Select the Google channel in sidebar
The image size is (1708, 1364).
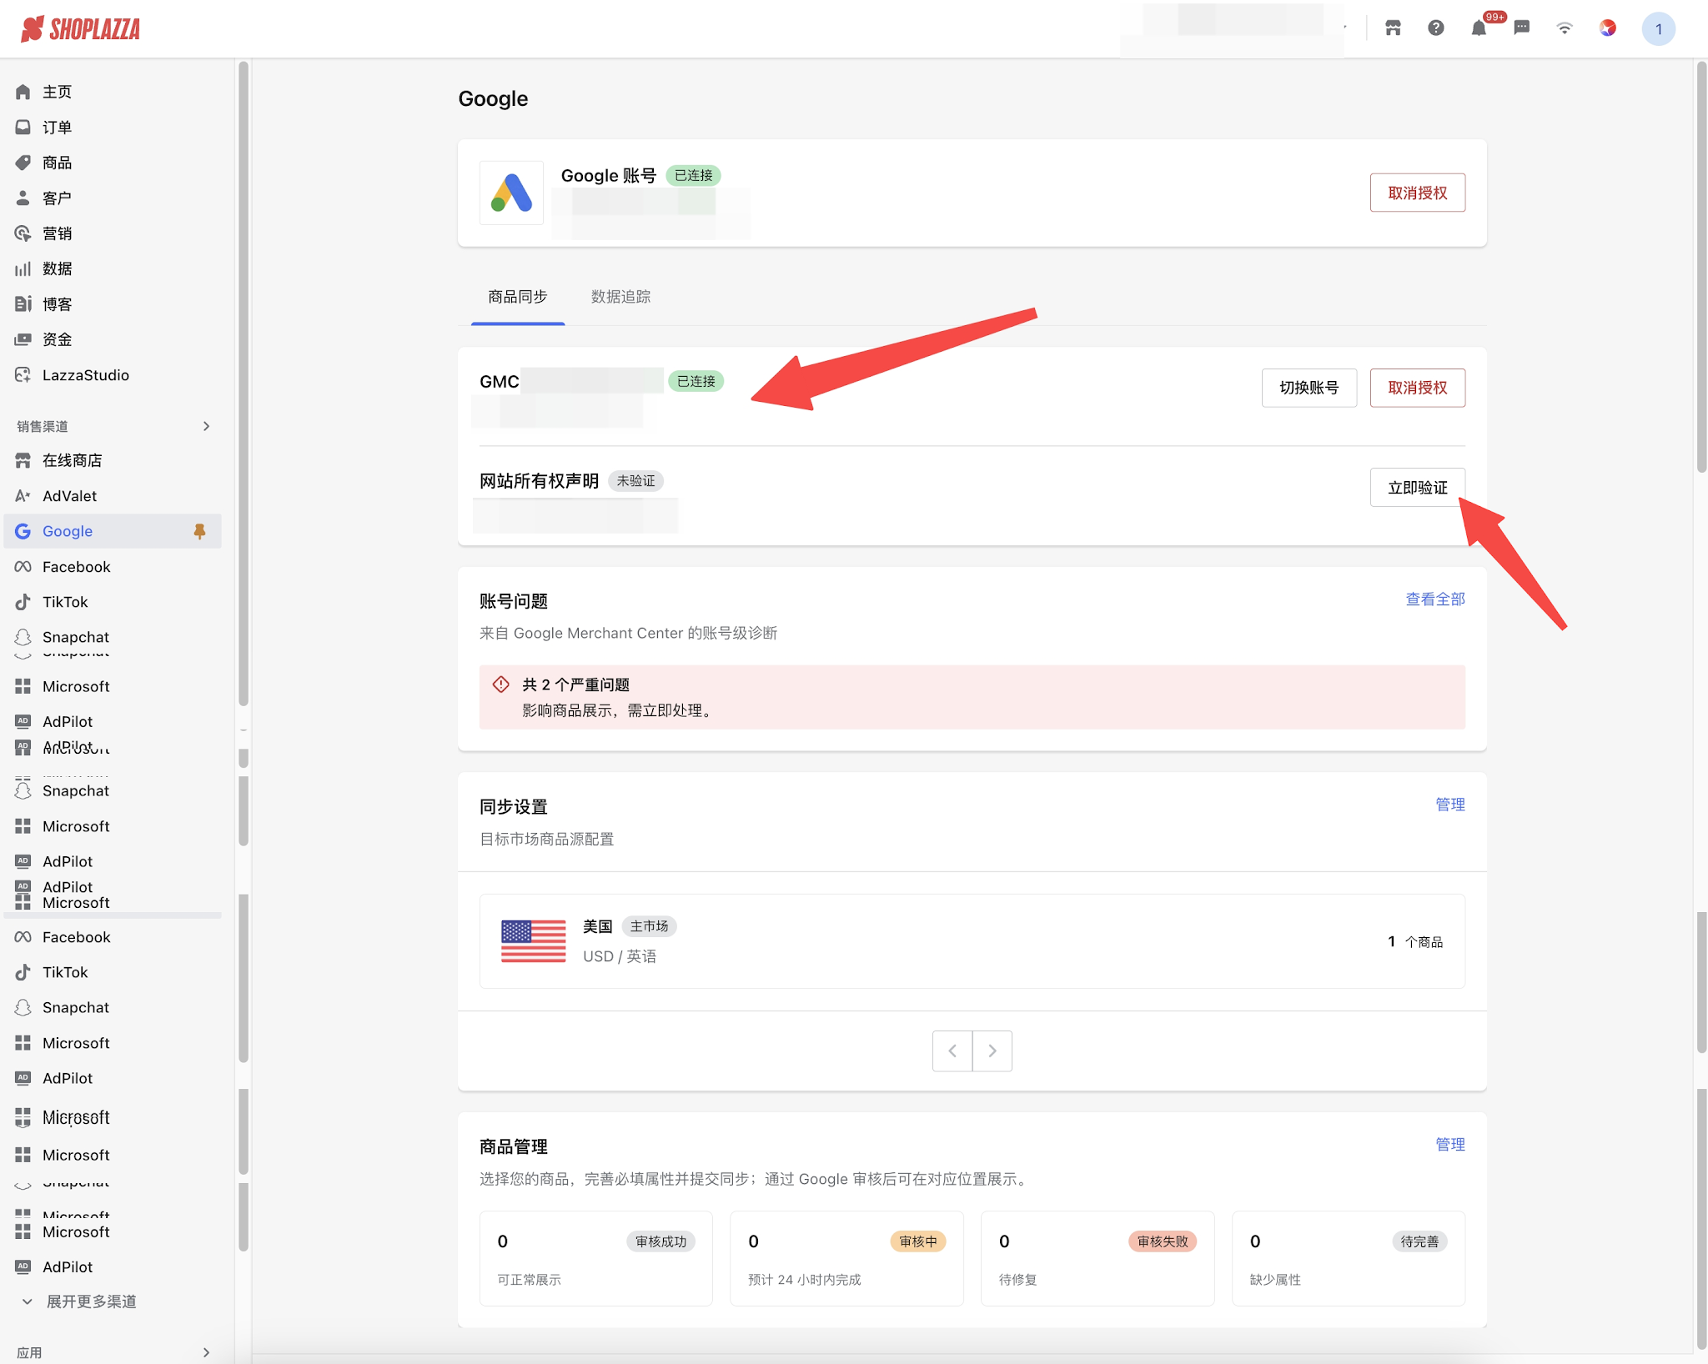tap(113, 531)
